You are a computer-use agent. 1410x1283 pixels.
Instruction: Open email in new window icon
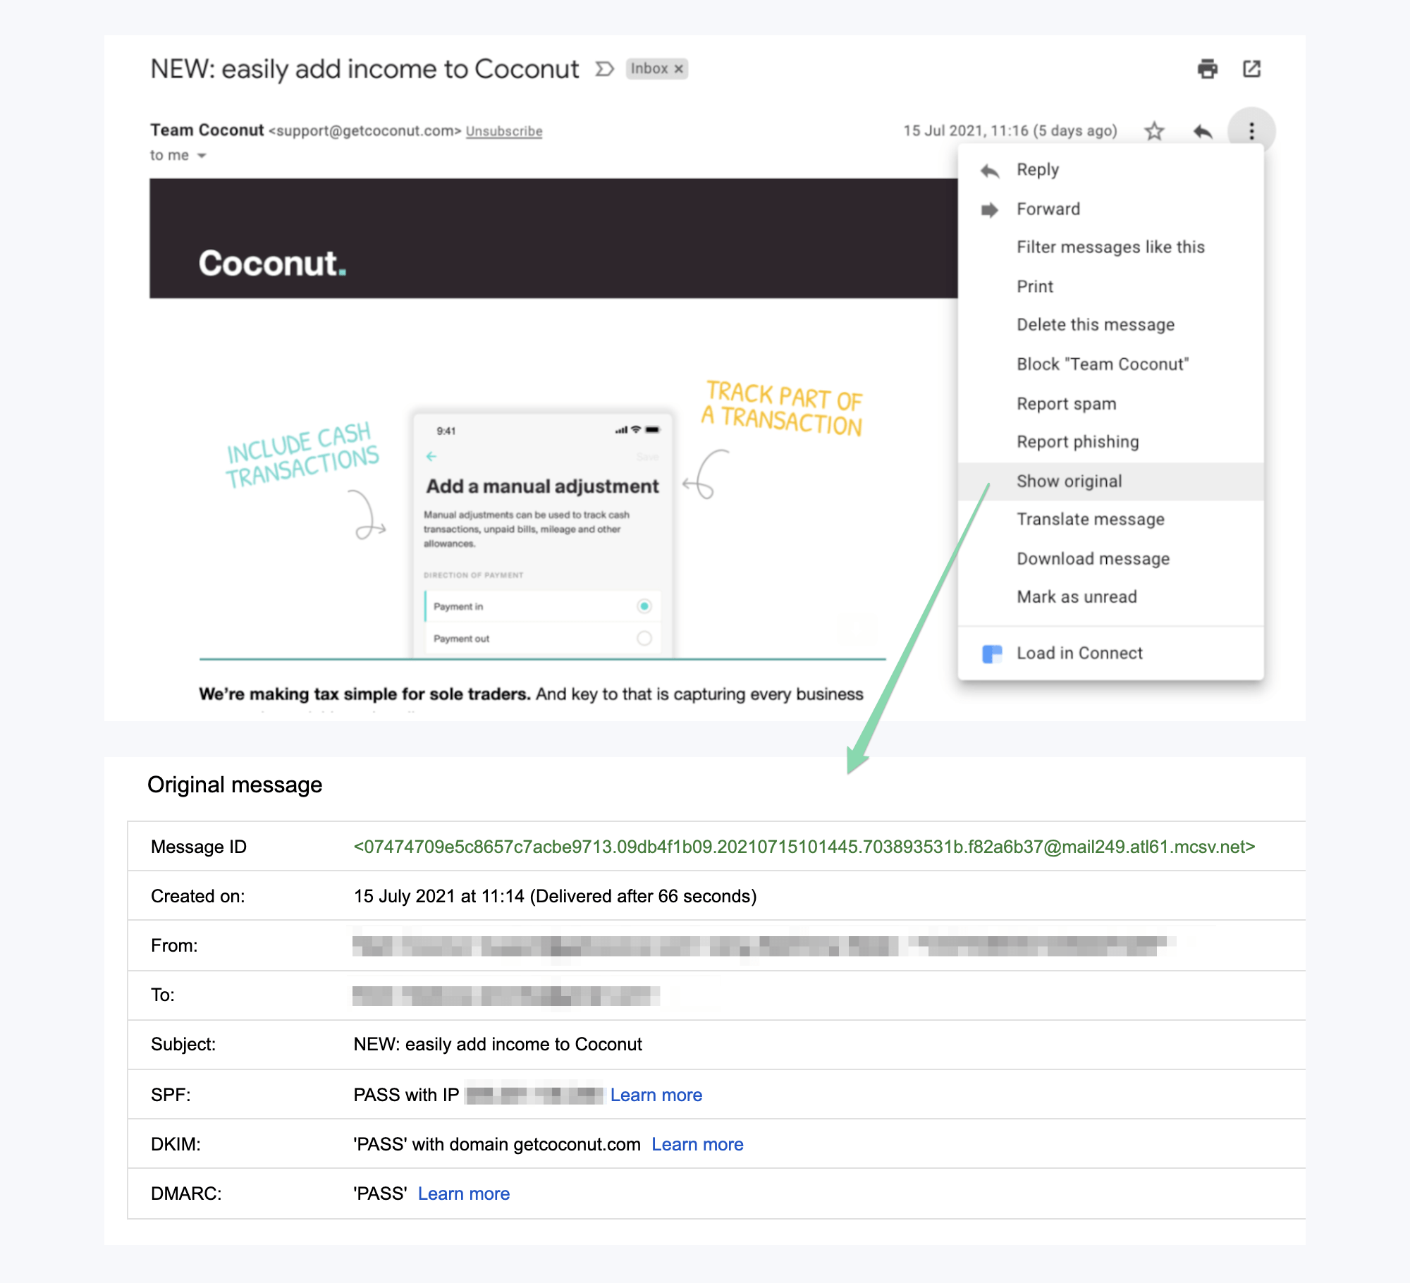(x=1251, y=69)
